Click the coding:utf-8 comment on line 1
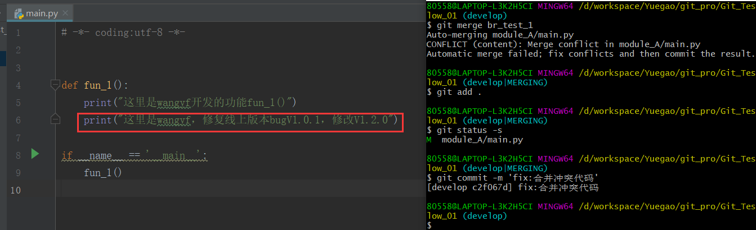Viewport: 756px width, 230px height. click(x=123, y=33)
